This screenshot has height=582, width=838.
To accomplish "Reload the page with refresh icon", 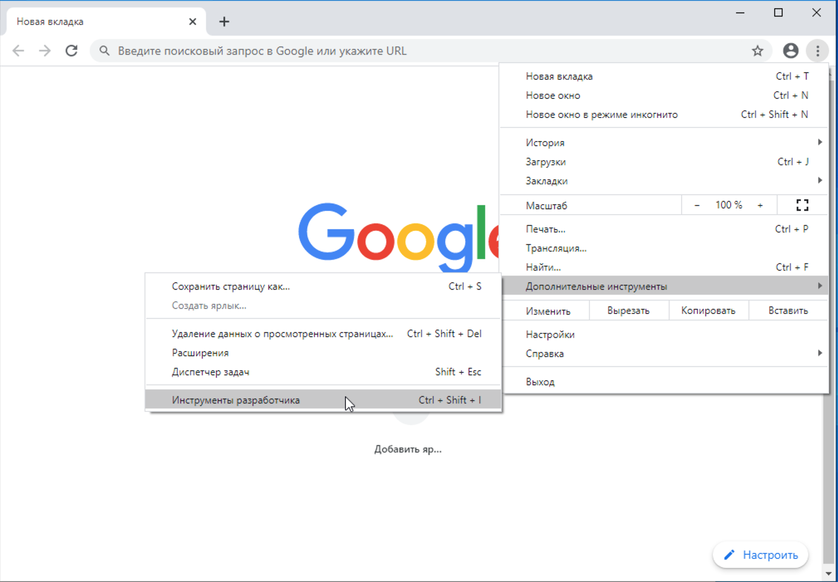I will coord(71,51).
